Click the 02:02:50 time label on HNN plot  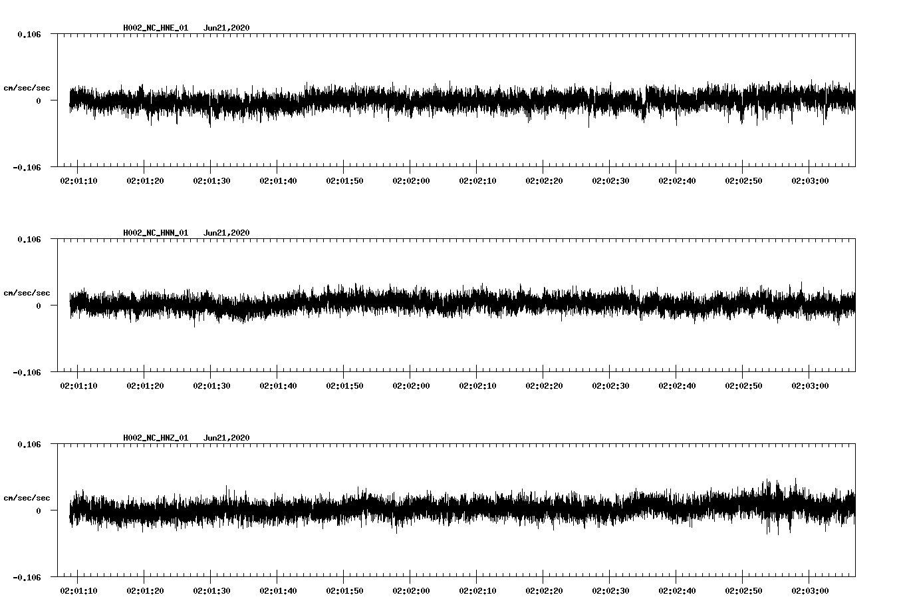(743, 386)
